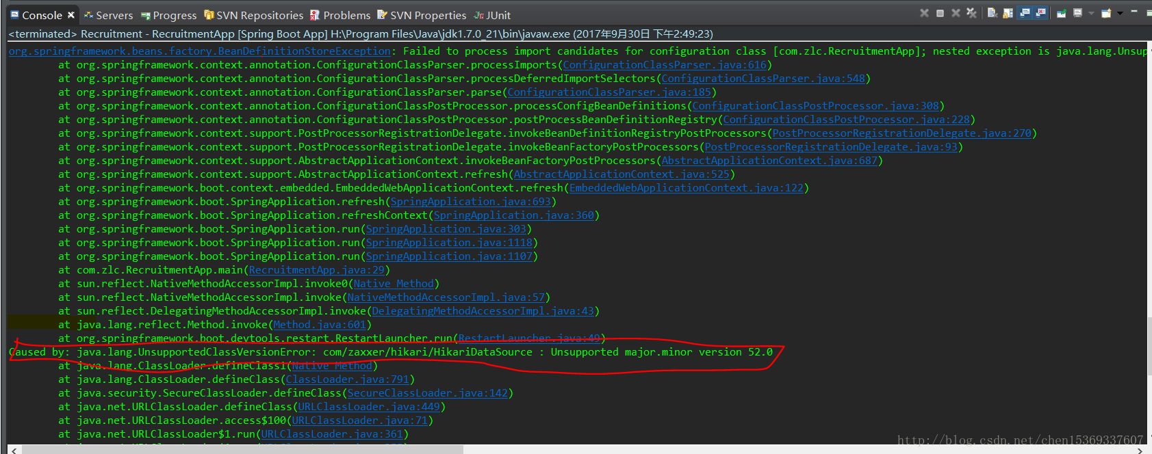This screenshot has width=1152, height=454.
Task: Expand the Display Selected Console dropdown arrow
Action: point(1091,13)
